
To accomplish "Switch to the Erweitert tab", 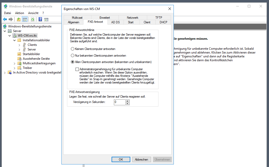I will point(105,17).
